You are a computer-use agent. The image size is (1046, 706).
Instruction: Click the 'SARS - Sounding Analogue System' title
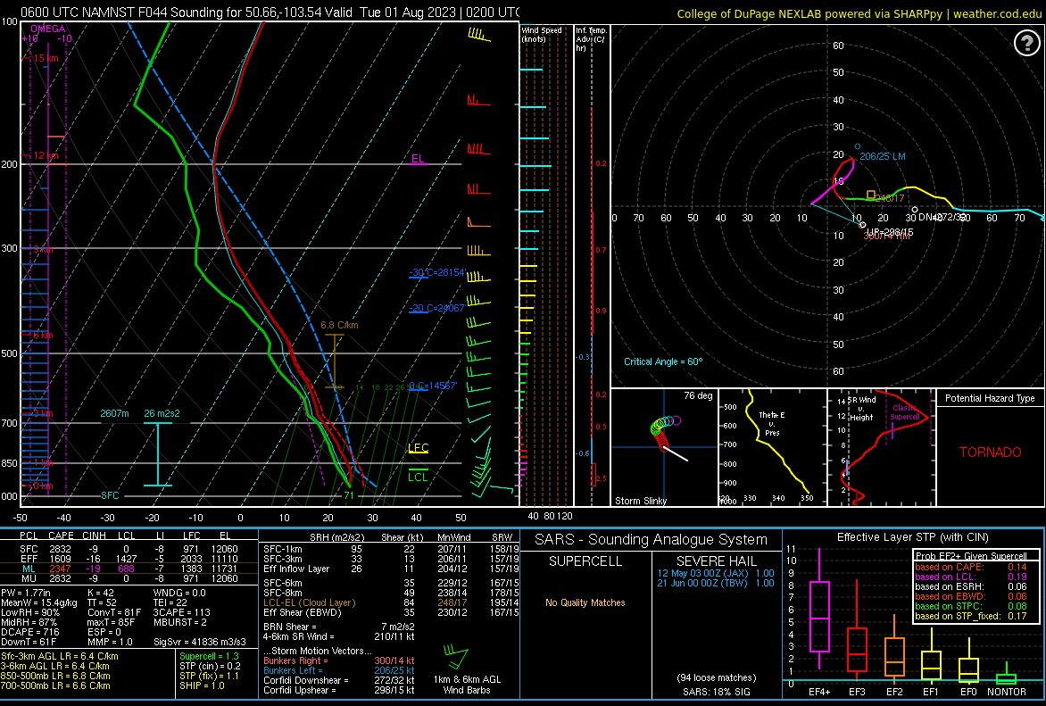point(652,539)
